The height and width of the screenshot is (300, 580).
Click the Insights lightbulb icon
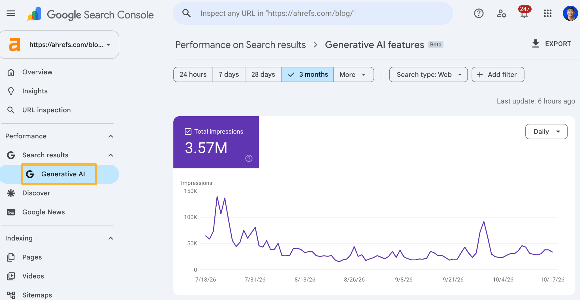11,91
